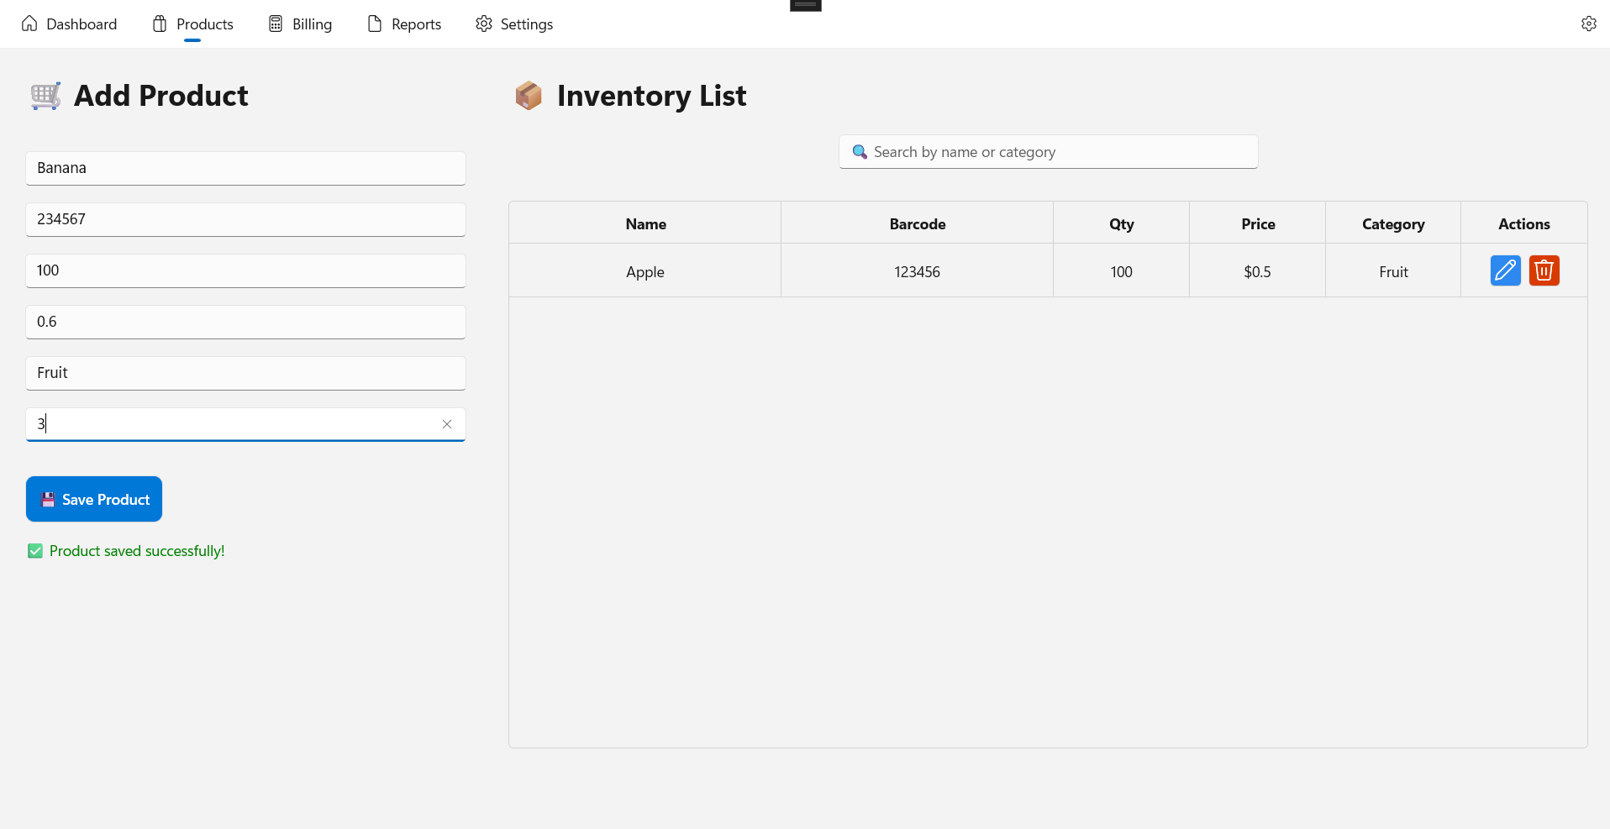
Task: Click the Apple row Fruit category cell
Action: (1393, 271)
